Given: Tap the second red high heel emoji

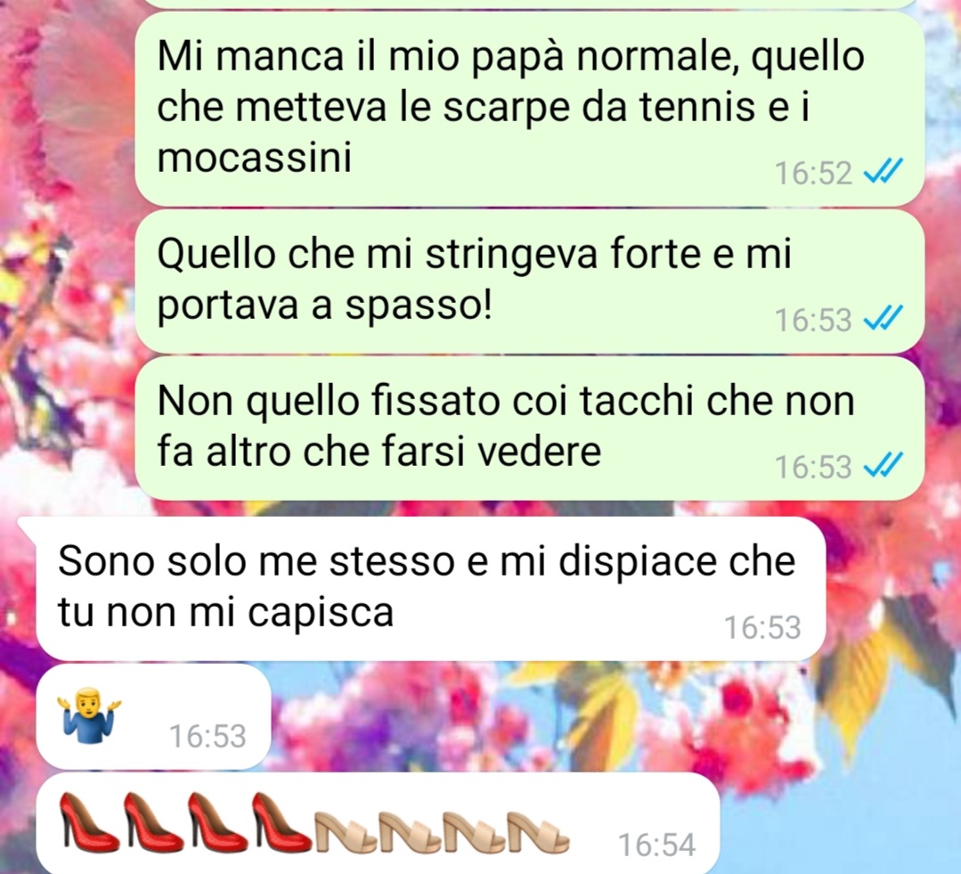Looking at the screenshot, I should 152,822.
